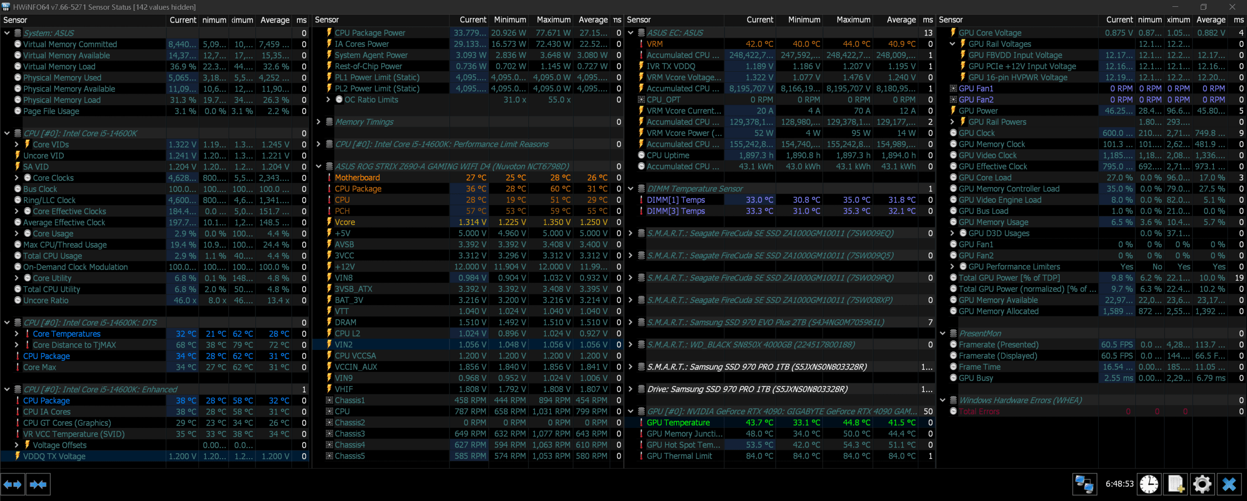The image size is (1247, 501).
Task: Click fan icon beside Chassis1 row
Action: coord(329,400)
